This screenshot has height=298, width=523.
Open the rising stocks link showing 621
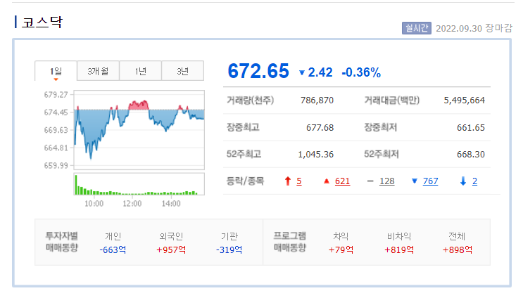coord(342,181)
